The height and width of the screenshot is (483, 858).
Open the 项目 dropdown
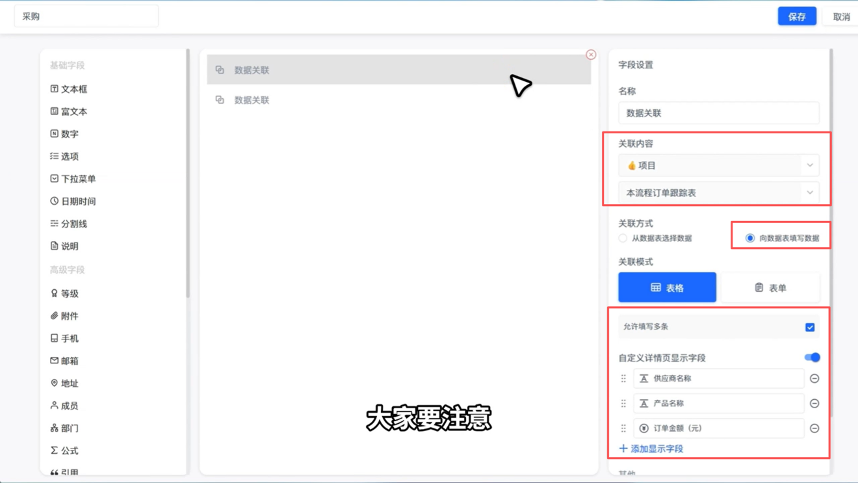(719, 166)
